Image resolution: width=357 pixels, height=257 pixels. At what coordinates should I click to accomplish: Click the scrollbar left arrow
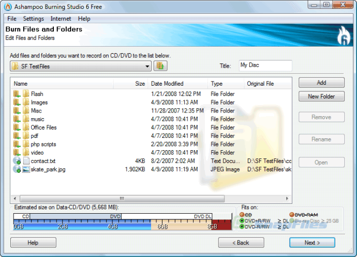point(15,199)
